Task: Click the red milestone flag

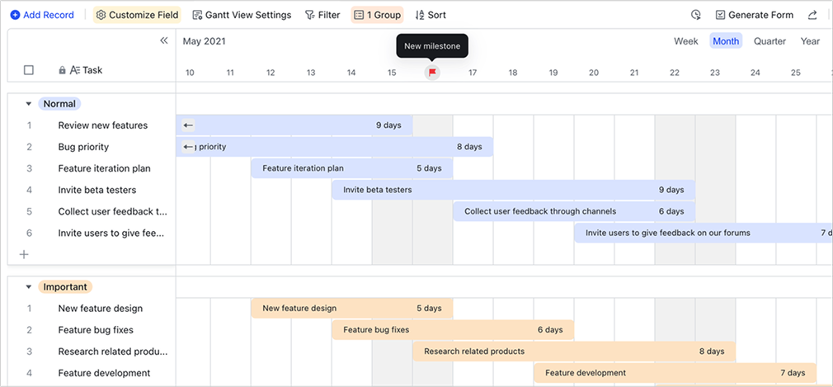Action: (x=432, y=73)
